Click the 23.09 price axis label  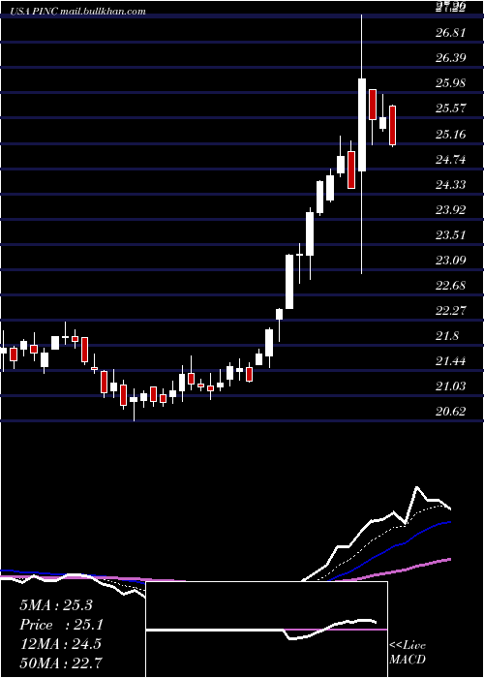tap(451, 261)
